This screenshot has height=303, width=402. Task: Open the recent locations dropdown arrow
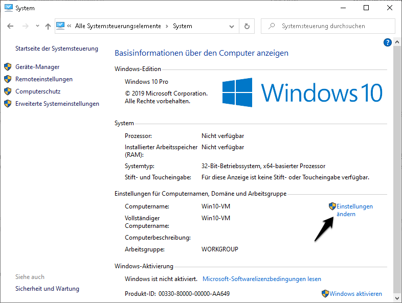click(37, 26)
